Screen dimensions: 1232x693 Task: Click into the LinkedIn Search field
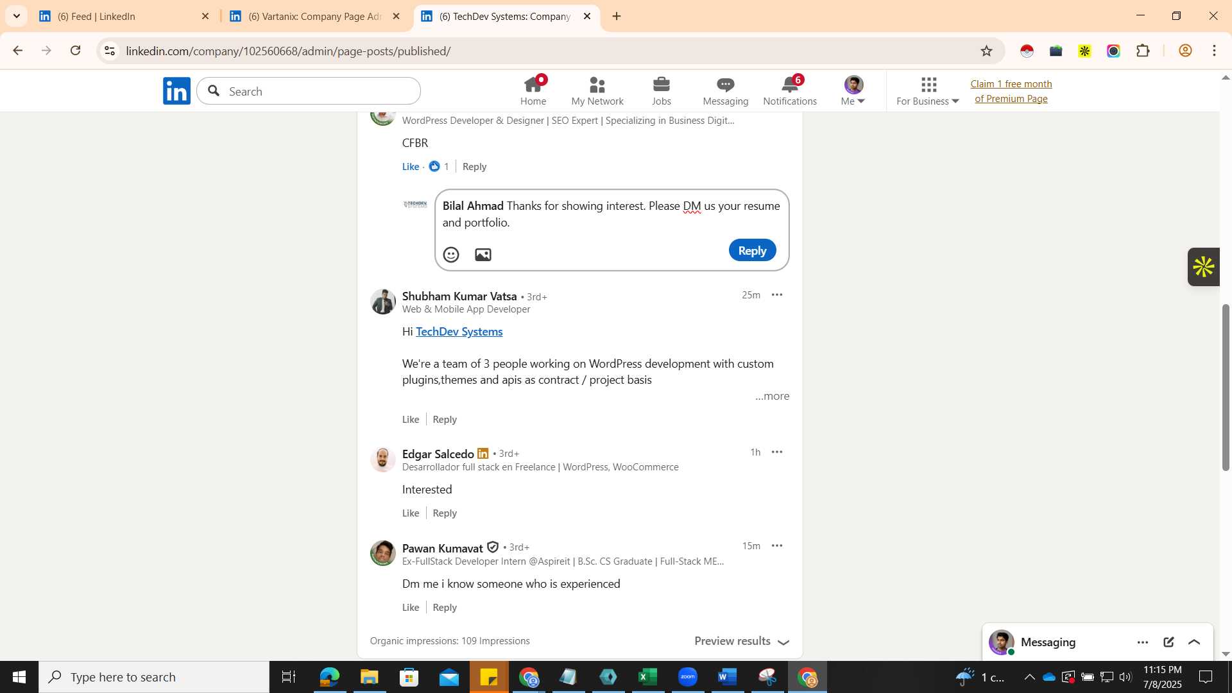(309, 91)
